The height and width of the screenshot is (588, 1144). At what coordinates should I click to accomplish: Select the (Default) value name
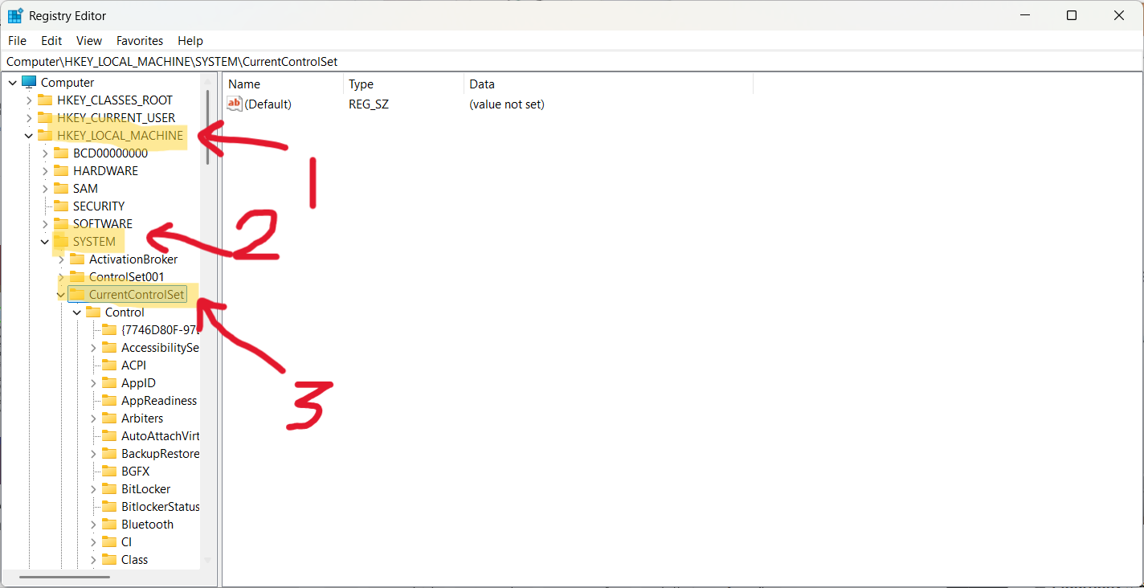point(268,104)
